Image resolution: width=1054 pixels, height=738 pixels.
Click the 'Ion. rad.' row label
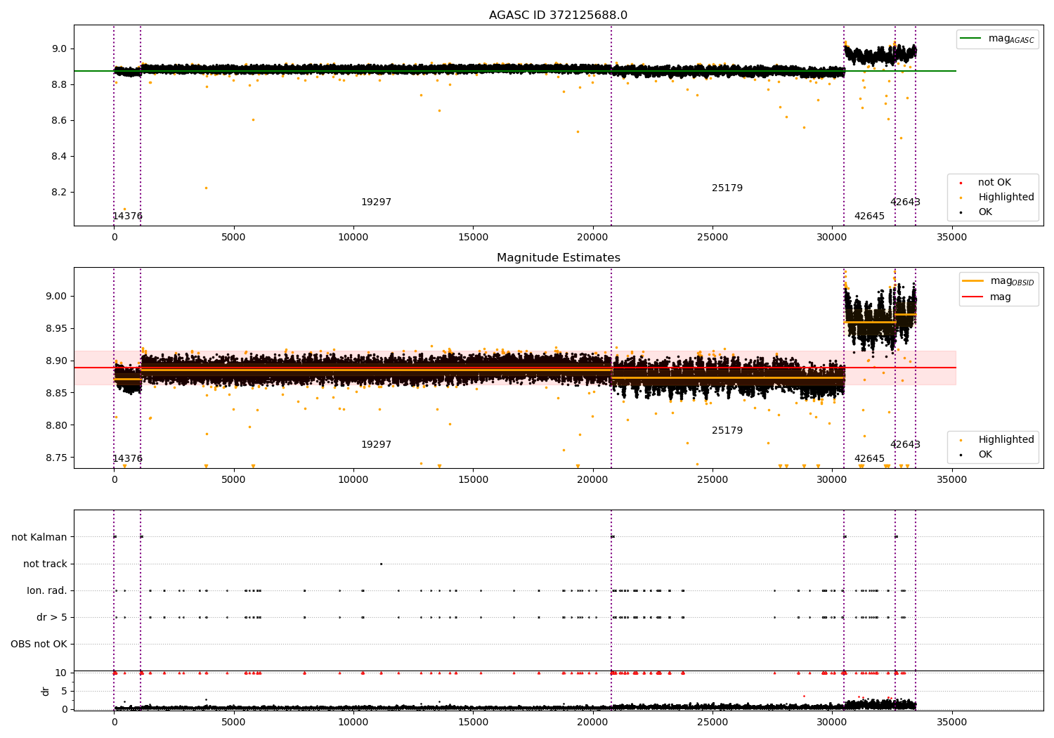pyautogui.click(x=47, y=590)
